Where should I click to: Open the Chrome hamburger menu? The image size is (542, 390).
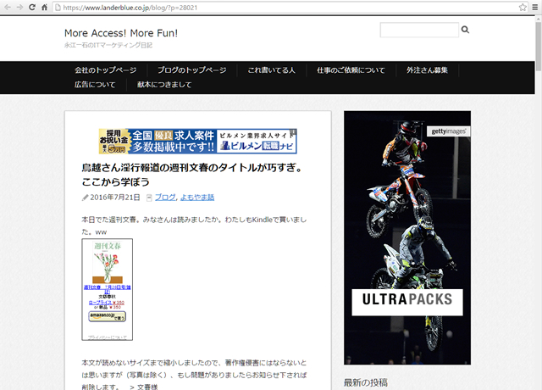click(x=534, y=7)
